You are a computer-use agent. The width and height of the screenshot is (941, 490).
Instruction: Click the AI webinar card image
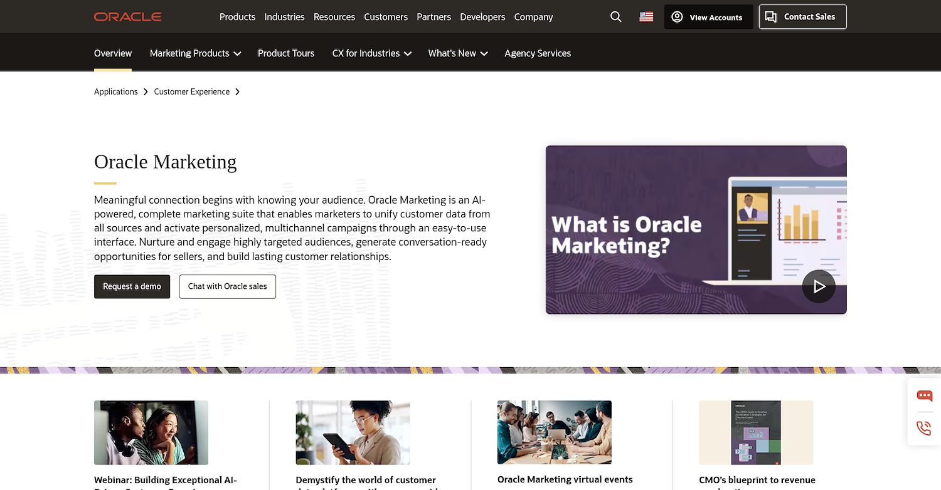[151, 432]
